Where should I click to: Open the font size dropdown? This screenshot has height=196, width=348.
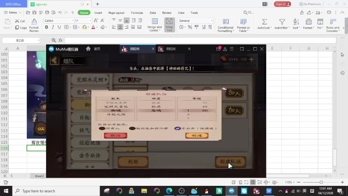click(x=90, y=21)
